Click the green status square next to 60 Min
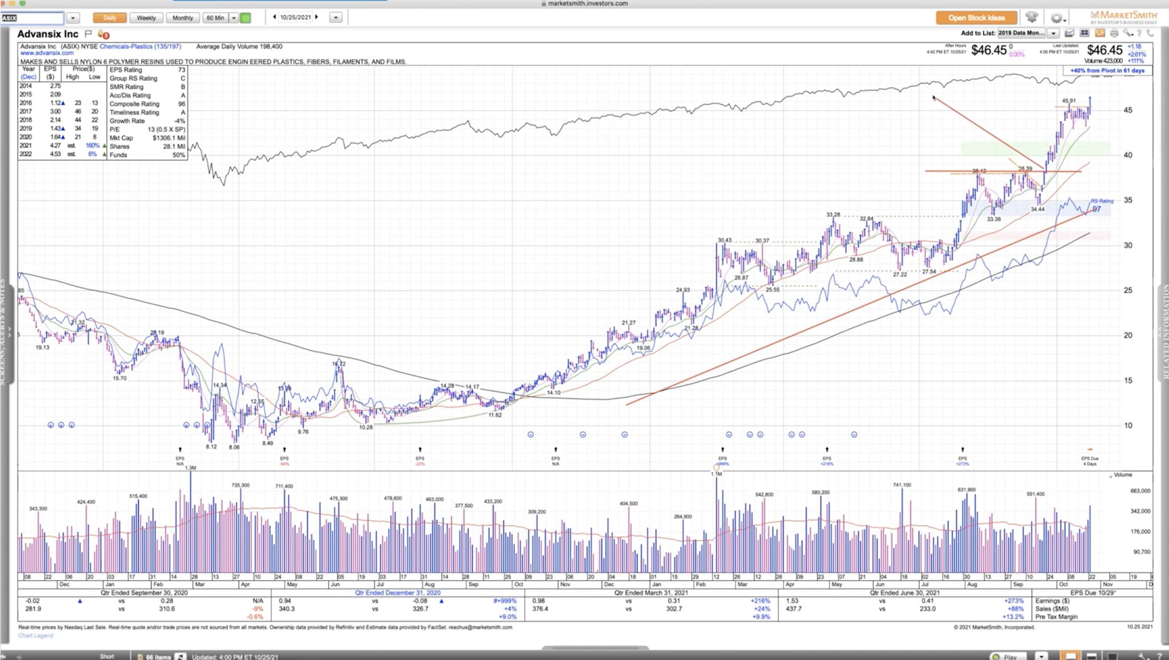This screenshot has height=660, width=1169. coord(245,18)
